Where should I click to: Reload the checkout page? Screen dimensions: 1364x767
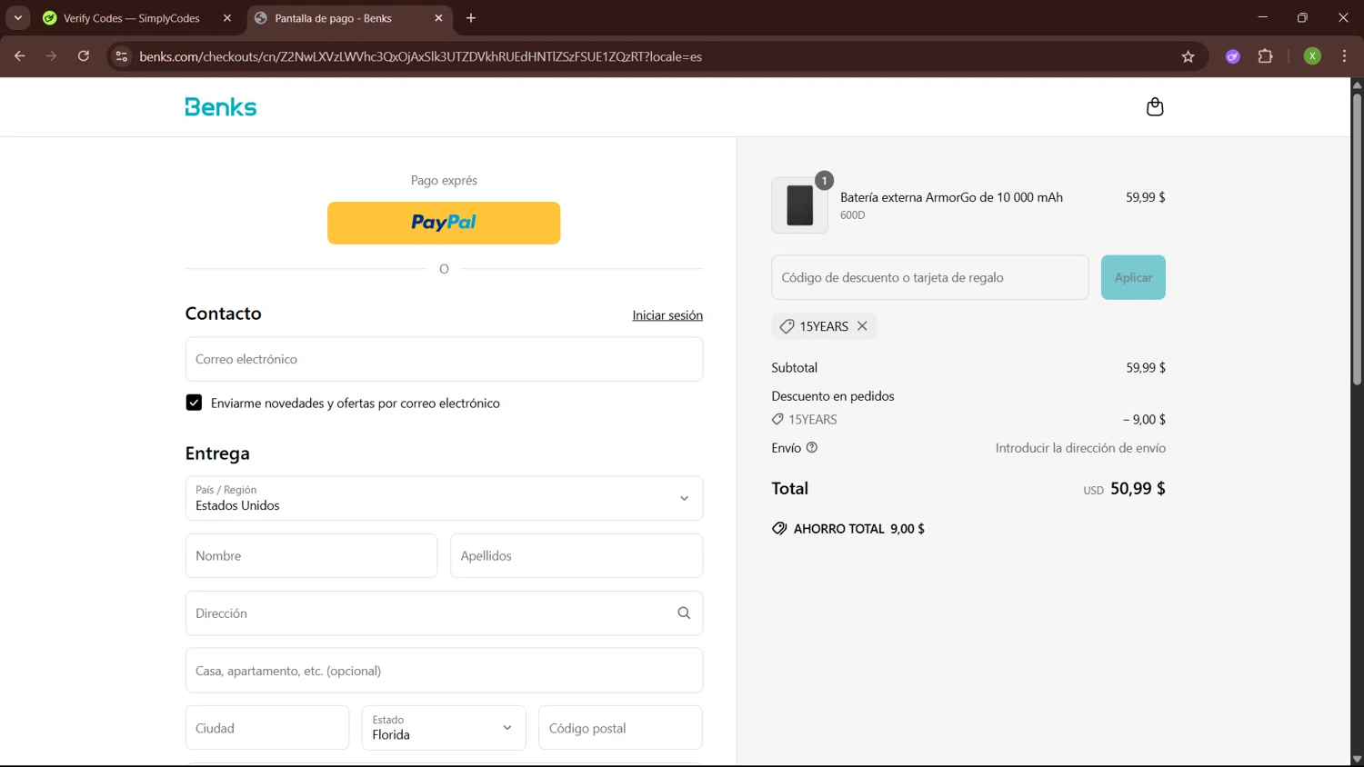84,56
